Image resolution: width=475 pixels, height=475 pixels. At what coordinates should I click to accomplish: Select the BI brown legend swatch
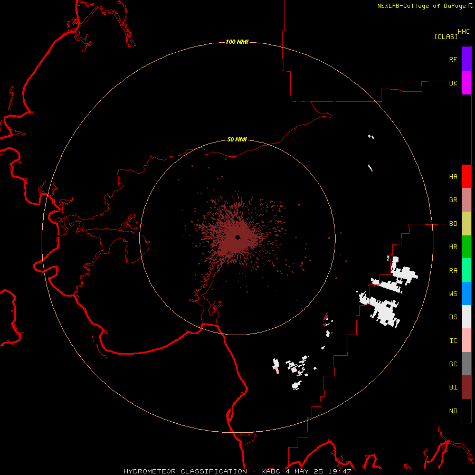click(466, 387)
